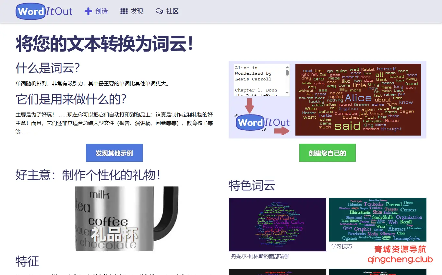
Task: Open the 创造 menu item
Action: 102,11
